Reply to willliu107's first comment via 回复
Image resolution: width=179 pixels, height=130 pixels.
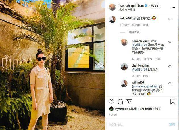[145, 25]
